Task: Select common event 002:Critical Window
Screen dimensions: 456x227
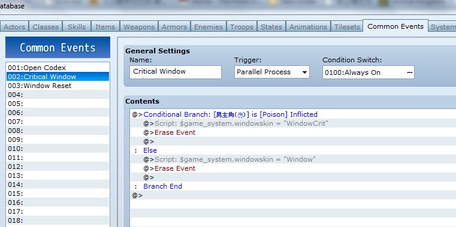Action: (x=58, y=77)
